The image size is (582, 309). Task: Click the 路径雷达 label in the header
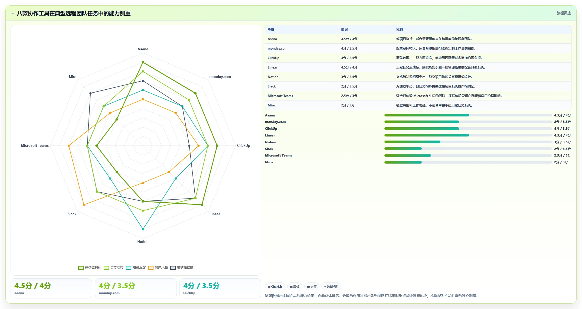click(x=564, y=13)
